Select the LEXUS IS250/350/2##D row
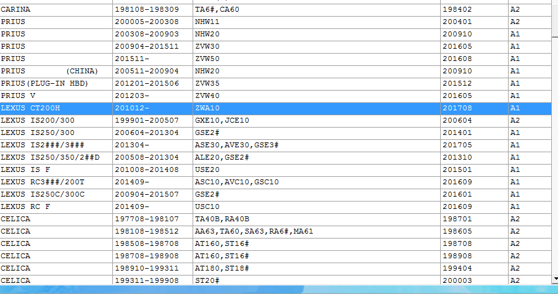 (276, 158)
